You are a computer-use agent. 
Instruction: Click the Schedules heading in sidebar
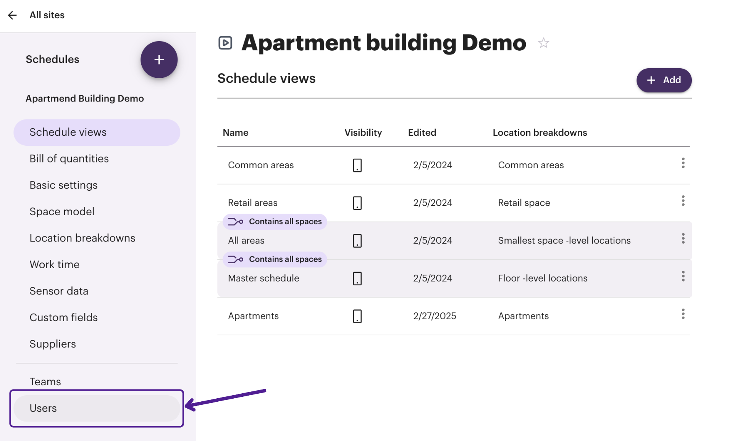52,60
